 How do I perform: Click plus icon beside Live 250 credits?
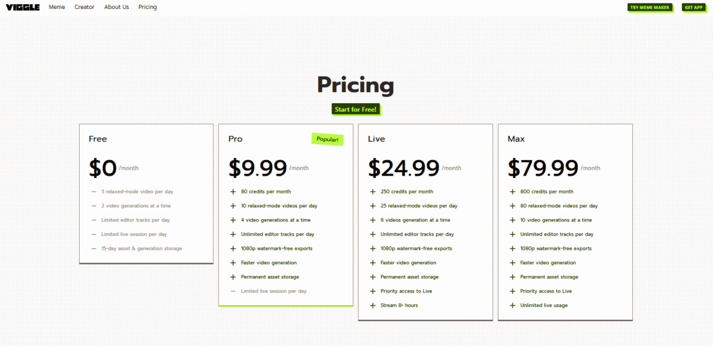coord(373,192)
